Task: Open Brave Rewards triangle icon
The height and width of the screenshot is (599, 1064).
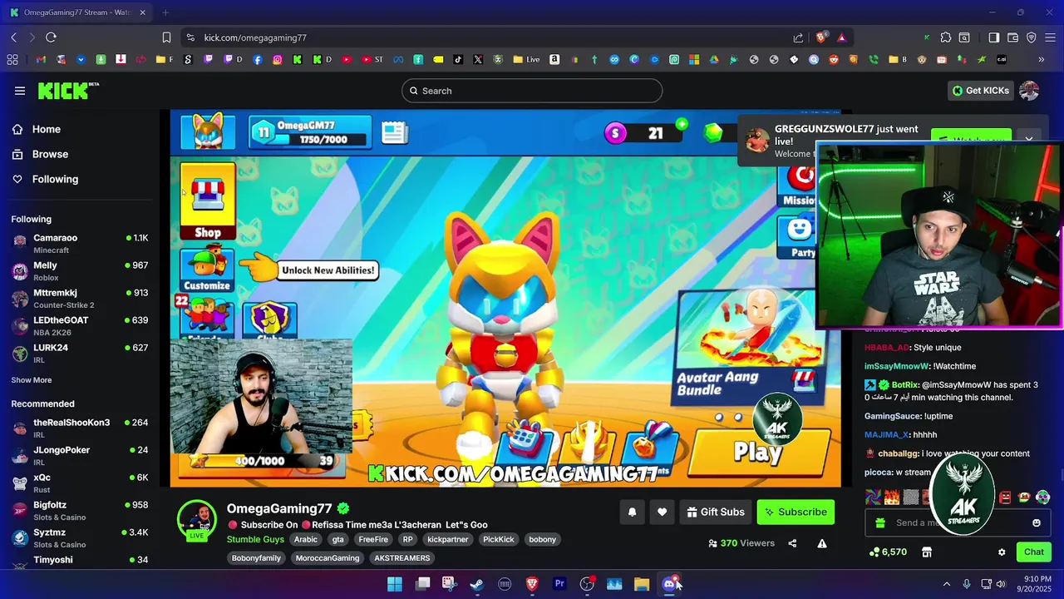Action: point(842,37)
